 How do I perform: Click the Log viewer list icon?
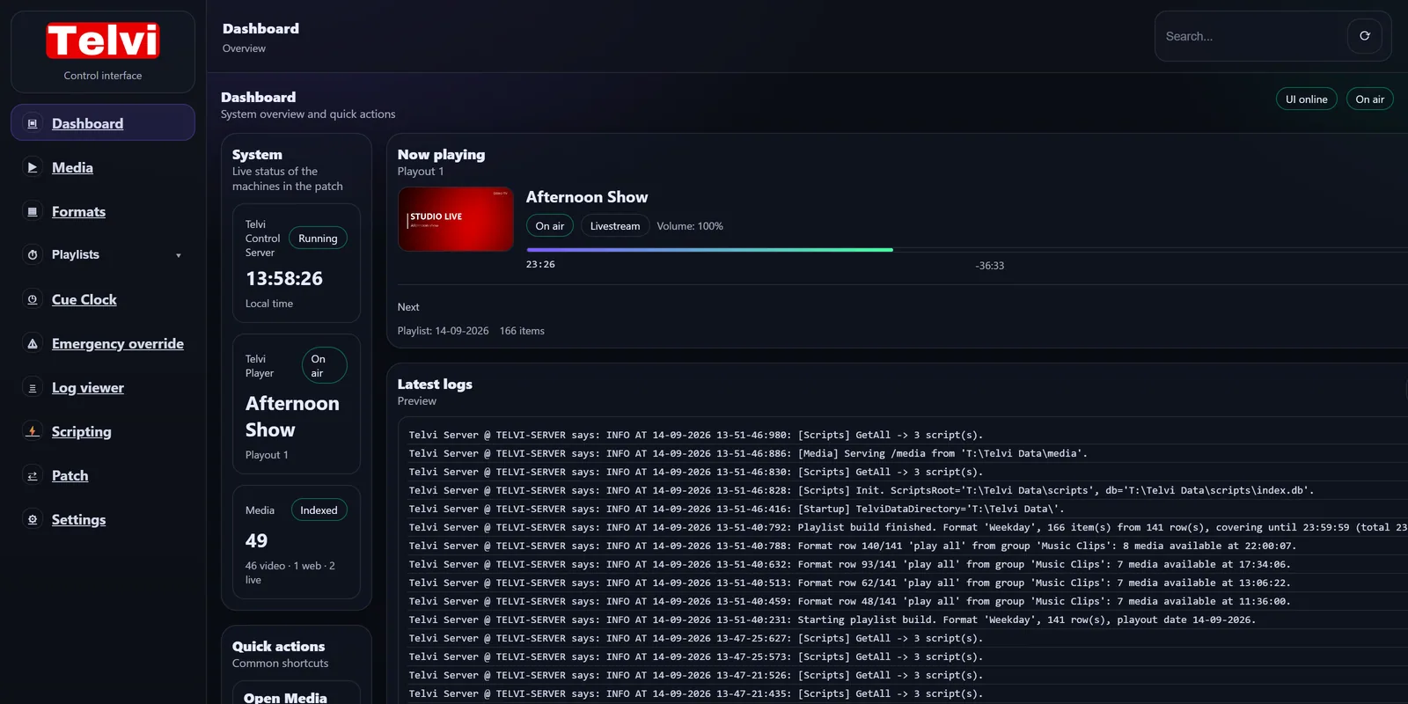(33, 387)
